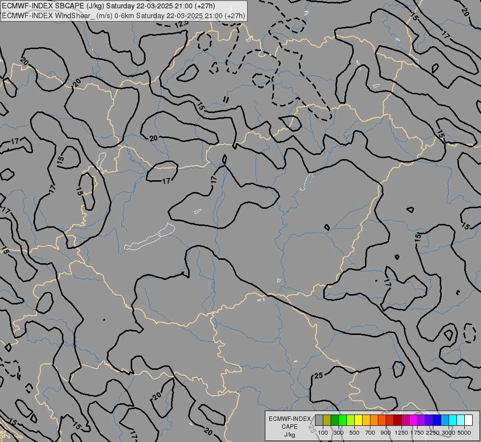This screenshot has height=442, width=481.
Task: Click the 100 value in the legend
Action: [323, 433]
